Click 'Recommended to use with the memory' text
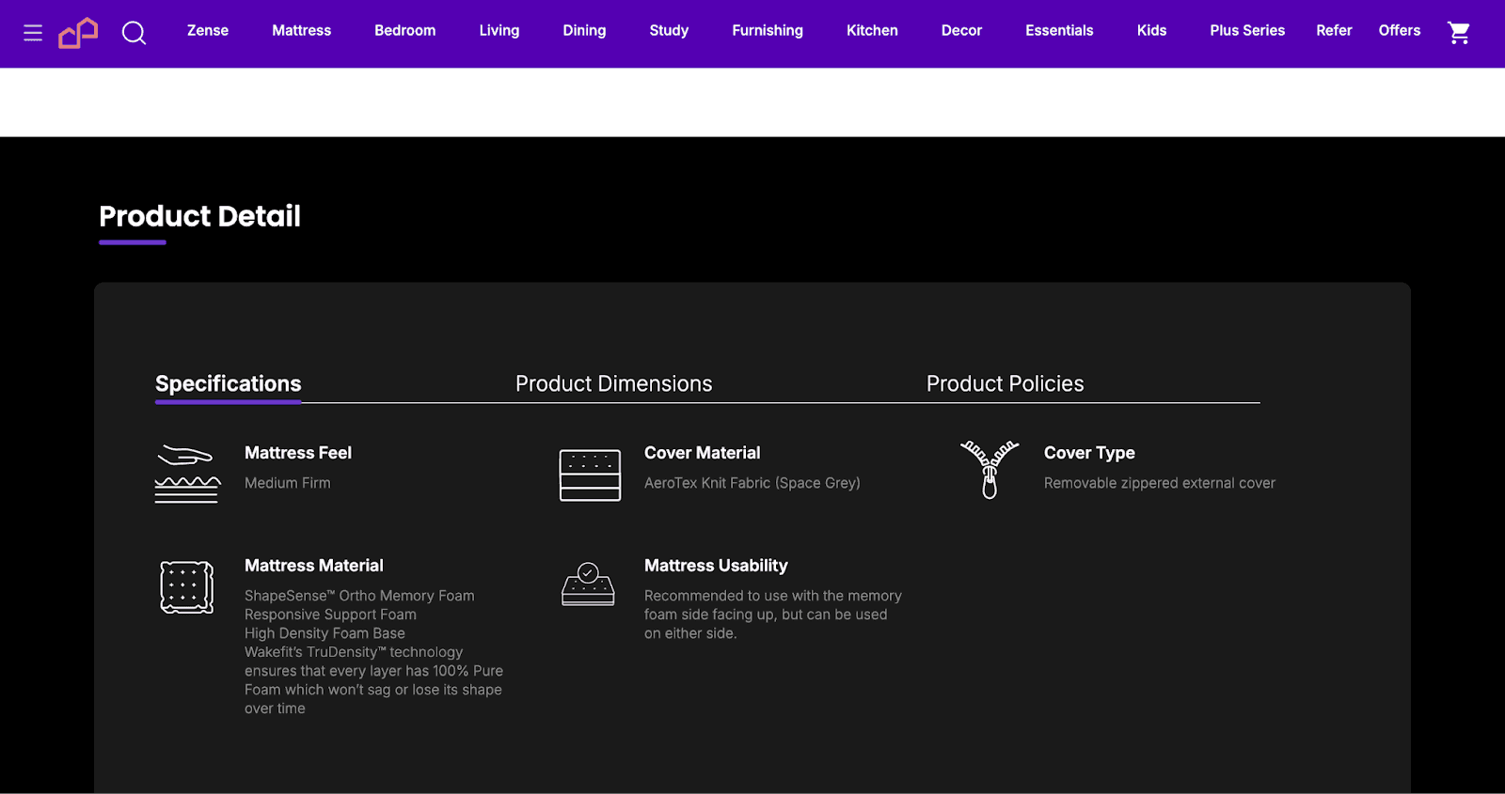This screenshot has width=1505, height=794. (773, 596)
